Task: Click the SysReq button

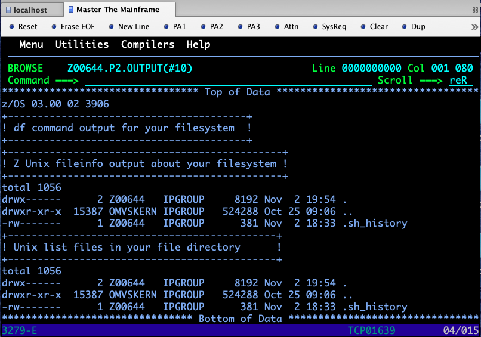Action: [x=329, y=27]
